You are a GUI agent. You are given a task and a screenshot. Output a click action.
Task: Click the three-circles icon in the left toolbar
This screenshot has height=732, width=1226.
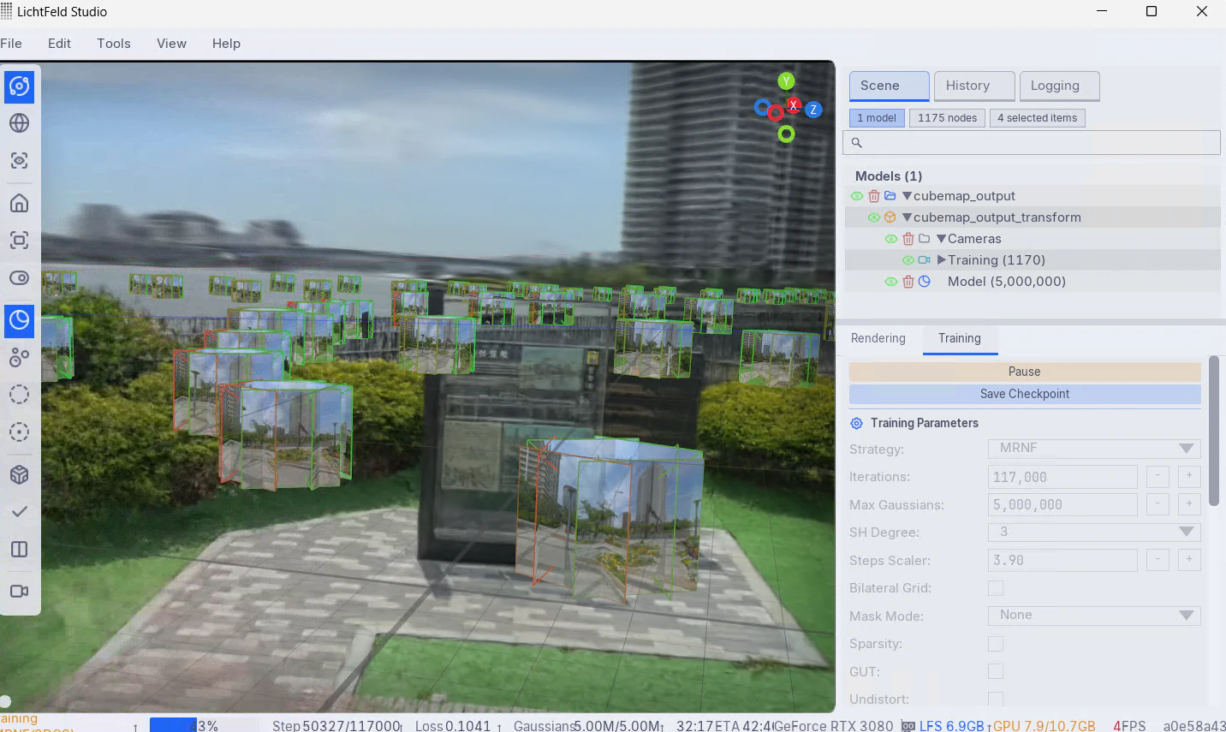point(19,357)
